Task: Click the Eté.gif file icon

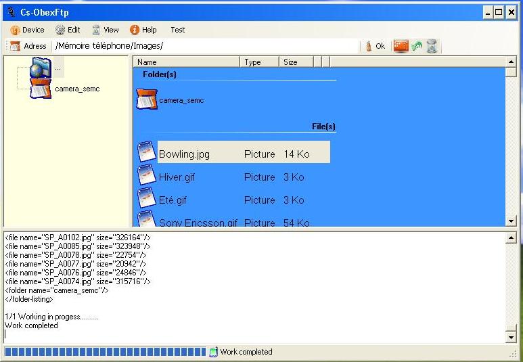Action: (x=147, y=199)
